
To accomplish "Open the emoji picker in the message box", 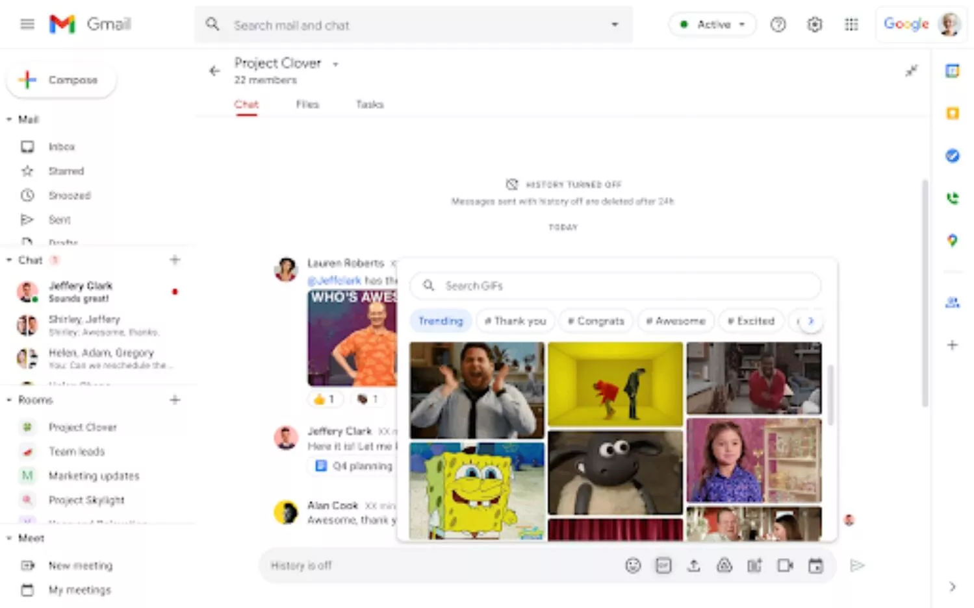I will [633, 566].
